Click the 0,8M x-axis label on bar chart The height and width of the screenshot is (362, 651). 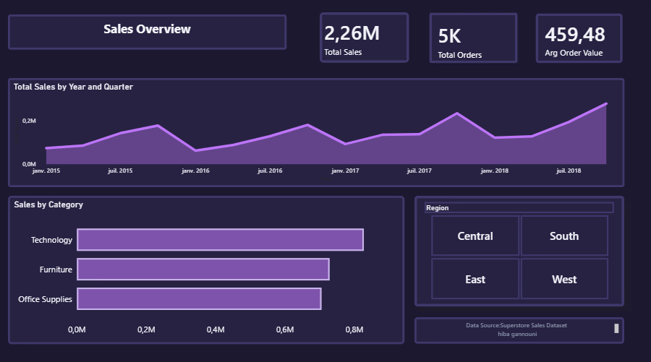[x=354, y=329]
